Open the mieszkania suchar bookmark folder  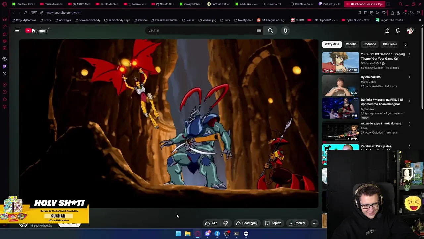point(164,20)
